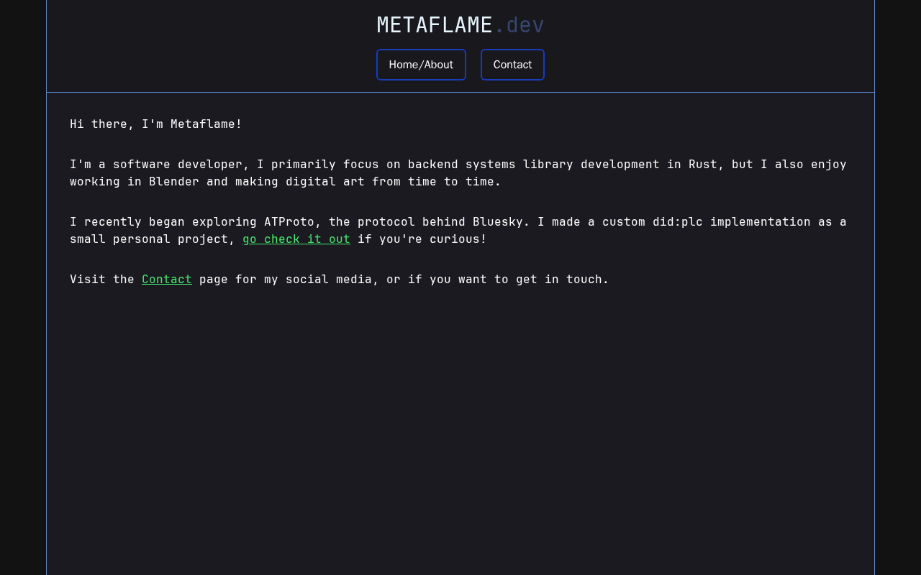
Task: Click the "Hi there, I'm Metaflame!" greeting
Action: (x=156, y=124)
